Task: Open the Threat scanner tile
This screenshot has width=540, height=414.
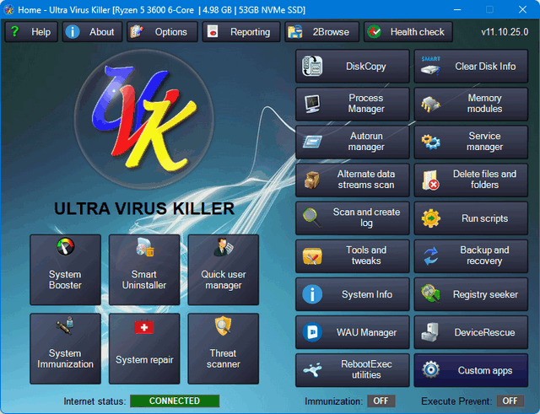Action: [x=223, y=348]
